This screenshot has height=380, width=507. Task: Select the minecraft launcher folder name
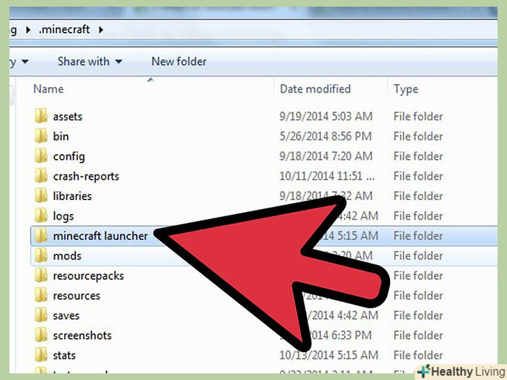[x=100, y=236]
